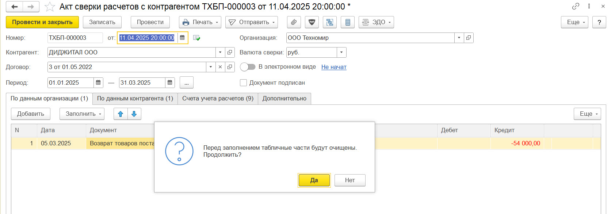Navigate back with the left arrow
This screenshot has width=615, height=214.
pos(15,7)
